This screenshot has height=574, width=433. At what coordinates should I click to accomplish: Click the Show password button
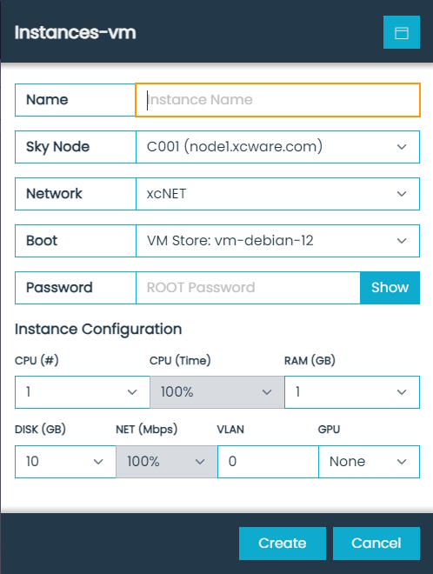coord(390,287)
